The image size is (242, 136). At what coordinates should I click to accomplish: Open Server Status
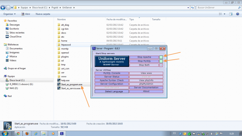(x=112, y=77)
